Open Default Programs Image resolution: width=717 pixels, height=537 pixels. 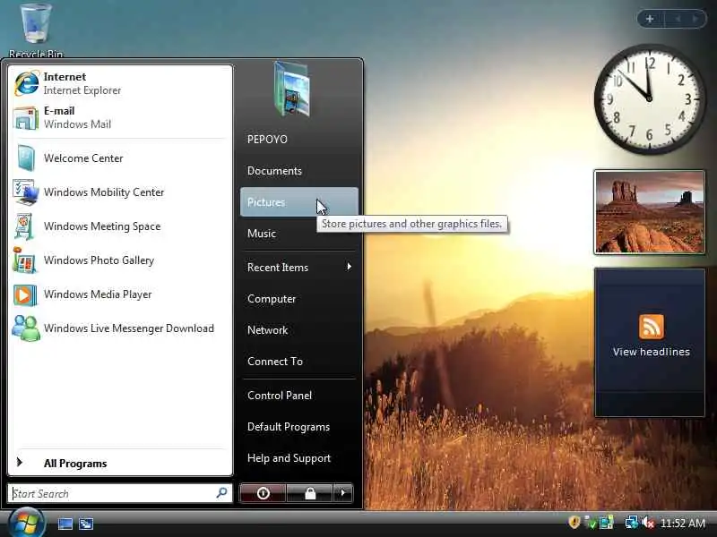[x=298, y=427]
